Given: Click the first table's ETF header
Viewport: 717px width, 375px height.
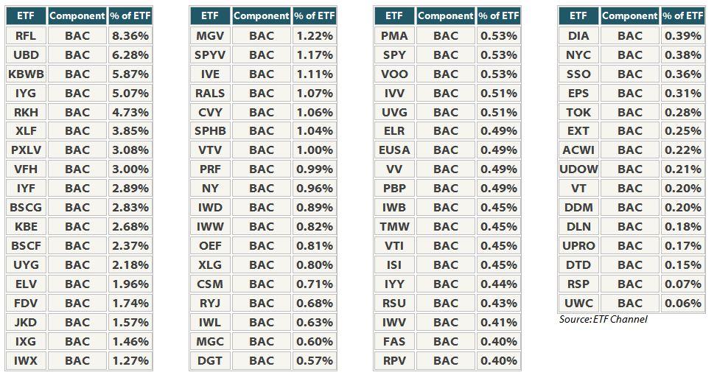Looking at the screenshot, I should (26, 16).
